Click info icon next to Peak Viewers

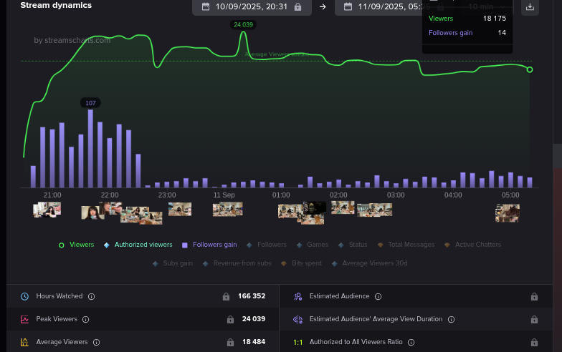coord(85,319)
